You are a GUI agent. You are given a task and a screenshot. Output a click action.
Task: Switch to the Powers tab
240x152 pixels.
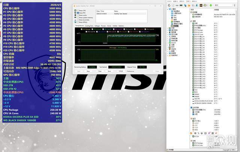(x=103, y=26)
